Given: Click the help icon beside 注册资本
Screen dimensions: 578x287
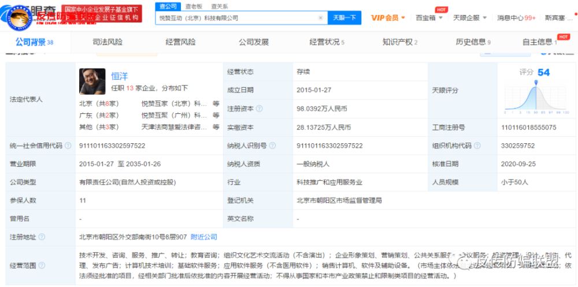Looking at the screenshot, I should pyautogui.click(x=260, y=109).
